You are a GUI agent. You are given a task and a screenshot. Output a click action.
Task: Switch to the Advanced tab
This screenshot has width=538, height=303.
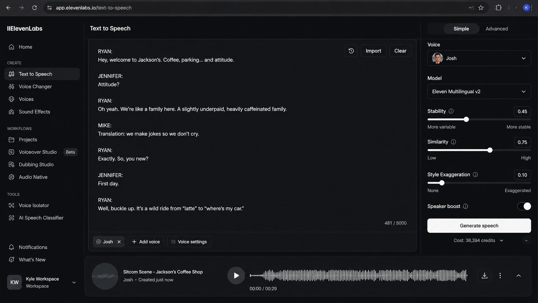[496, 29]
